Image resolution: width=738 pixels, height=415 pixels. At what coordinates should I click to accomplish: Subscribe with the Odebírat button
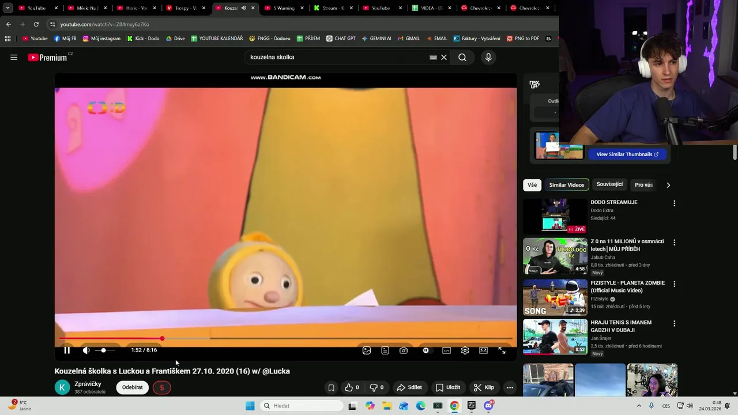[132, 387]
